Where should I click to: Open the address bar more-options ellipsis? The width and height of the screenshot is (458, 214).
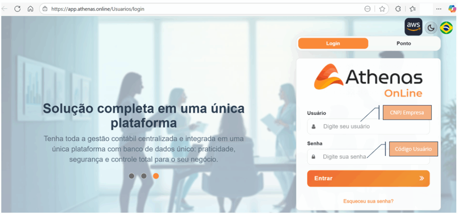coord(368,9)
